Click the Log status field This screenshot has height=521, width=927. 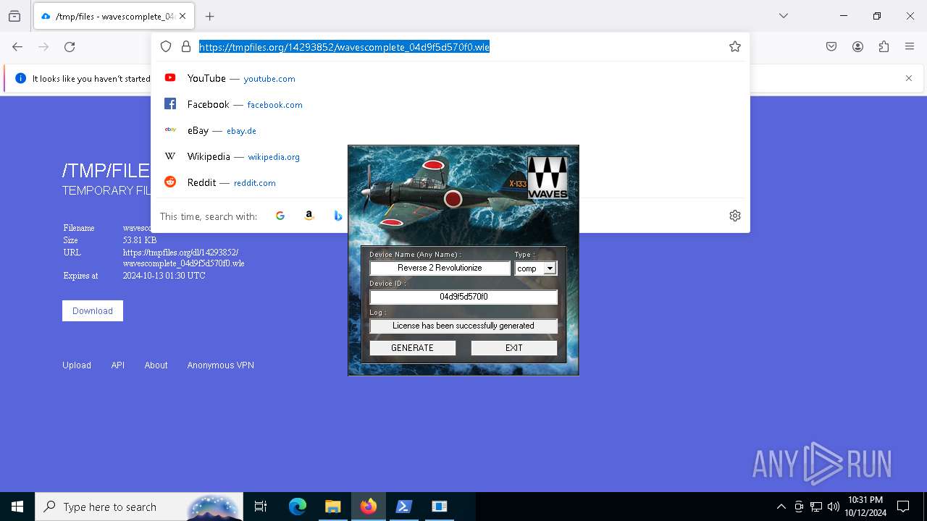coord(463,326)
